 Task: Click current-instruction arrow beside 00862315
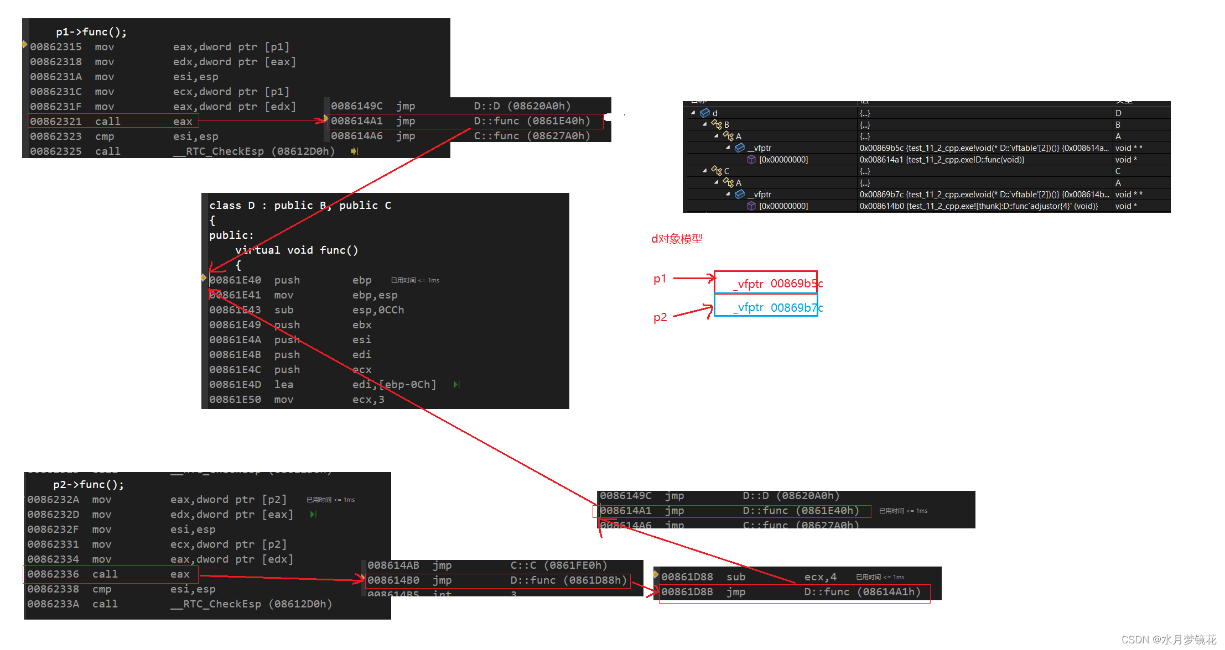click(x=24, y=44)
